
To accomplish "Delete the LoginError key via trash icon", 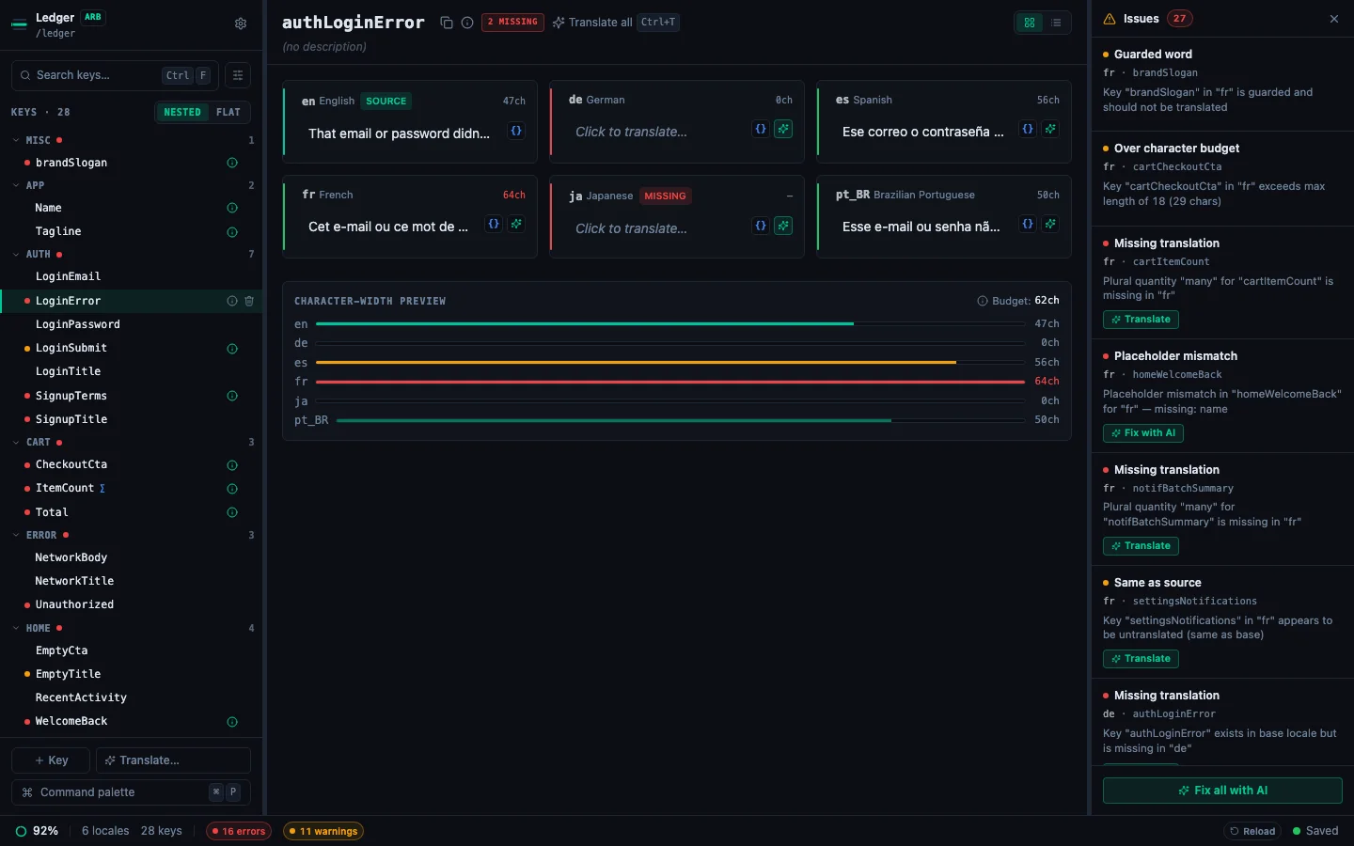I will pyautogui.click(x=249, y=301).
